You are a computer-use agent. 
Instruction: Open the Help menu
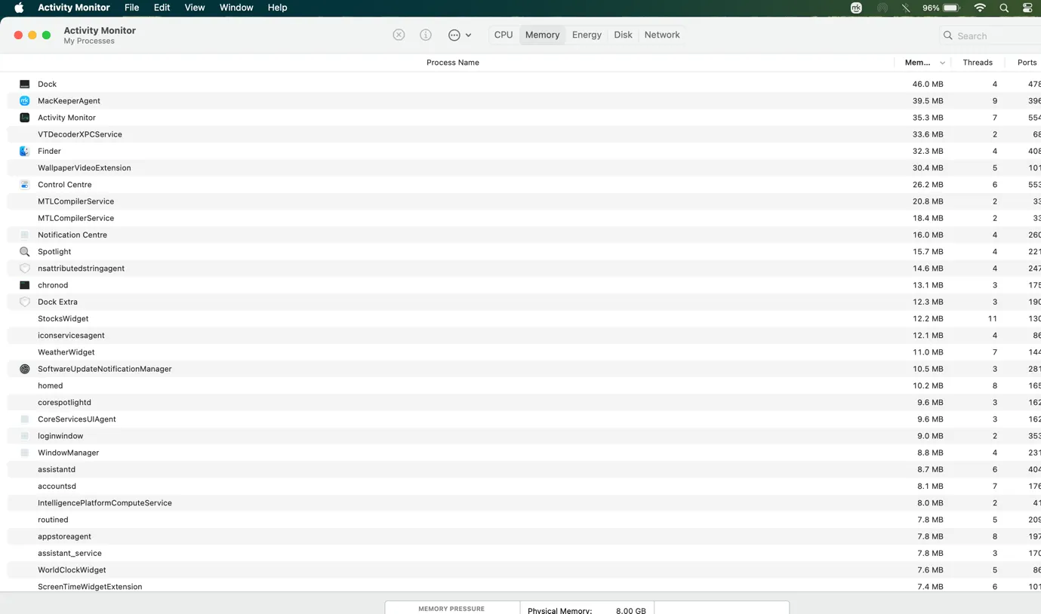tap(277, 8)
